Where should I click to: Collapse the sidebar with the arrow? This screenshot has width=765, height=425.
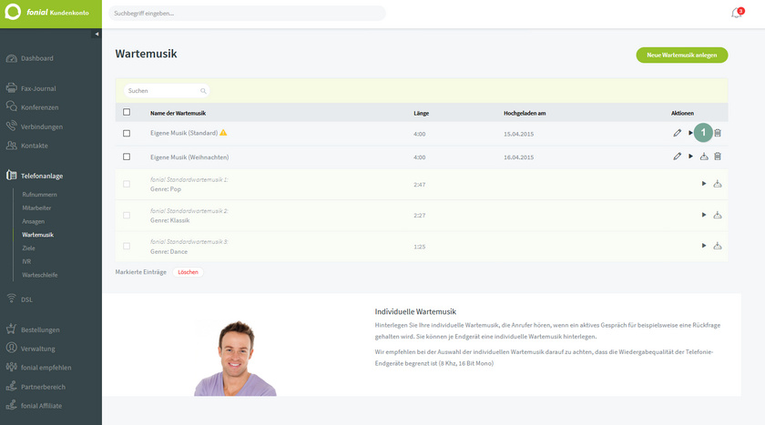[x=97, y=34]
